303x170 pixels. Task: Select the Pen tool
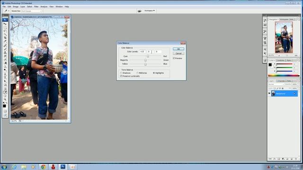tap(5, 74)
